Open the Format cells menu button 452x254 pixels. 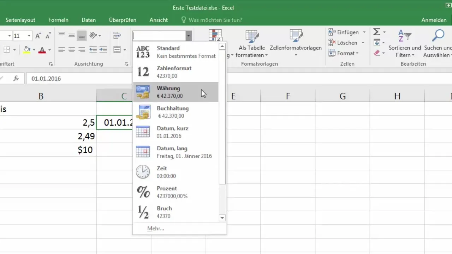pos(344,53)
